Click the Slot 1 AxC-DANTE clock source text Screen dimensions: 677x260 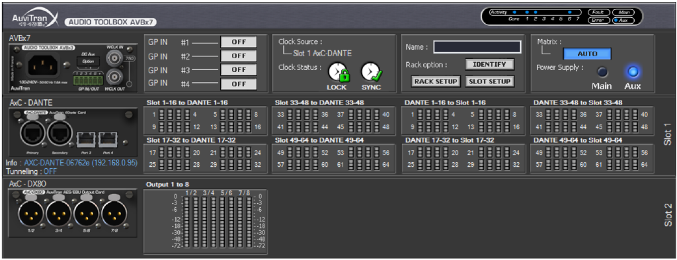point(322,54)
